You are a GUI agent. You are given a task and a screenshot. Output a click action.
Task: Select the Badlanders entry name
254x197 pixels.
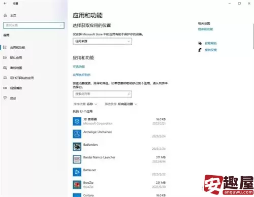click(90, 145)
